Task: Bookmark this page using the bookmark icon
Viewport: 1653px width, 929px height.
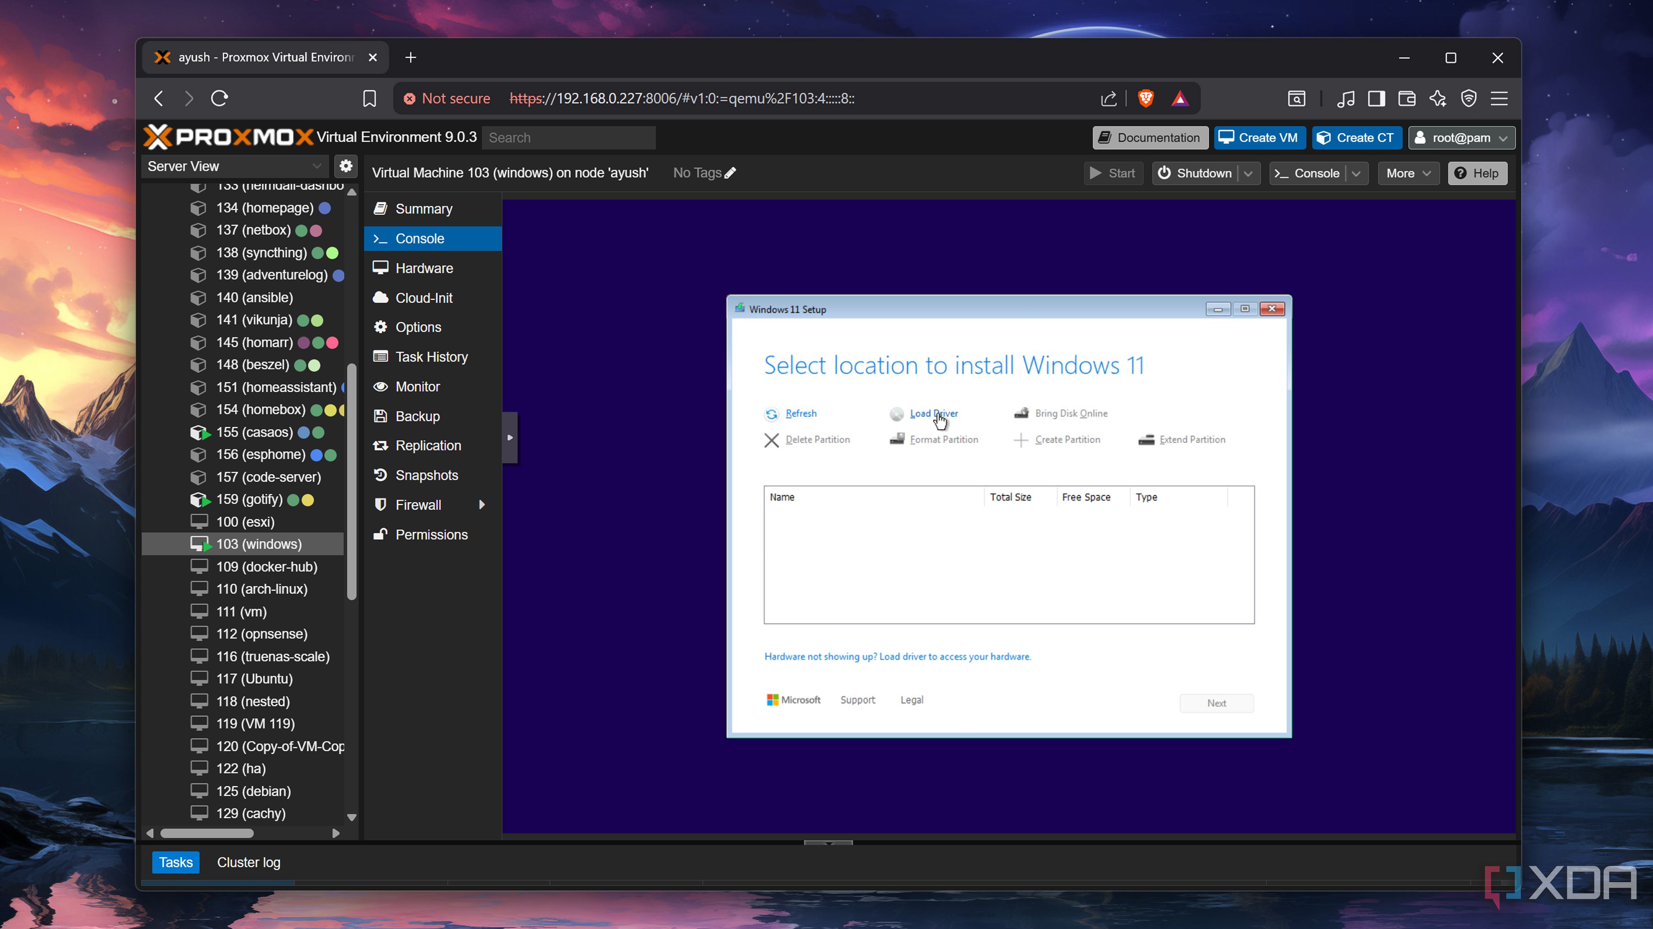Action: (x=369, y=99)
